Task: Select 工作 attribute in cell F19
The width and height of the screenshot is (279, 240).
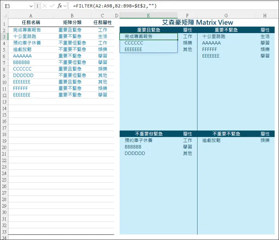Action: [187, 140]
